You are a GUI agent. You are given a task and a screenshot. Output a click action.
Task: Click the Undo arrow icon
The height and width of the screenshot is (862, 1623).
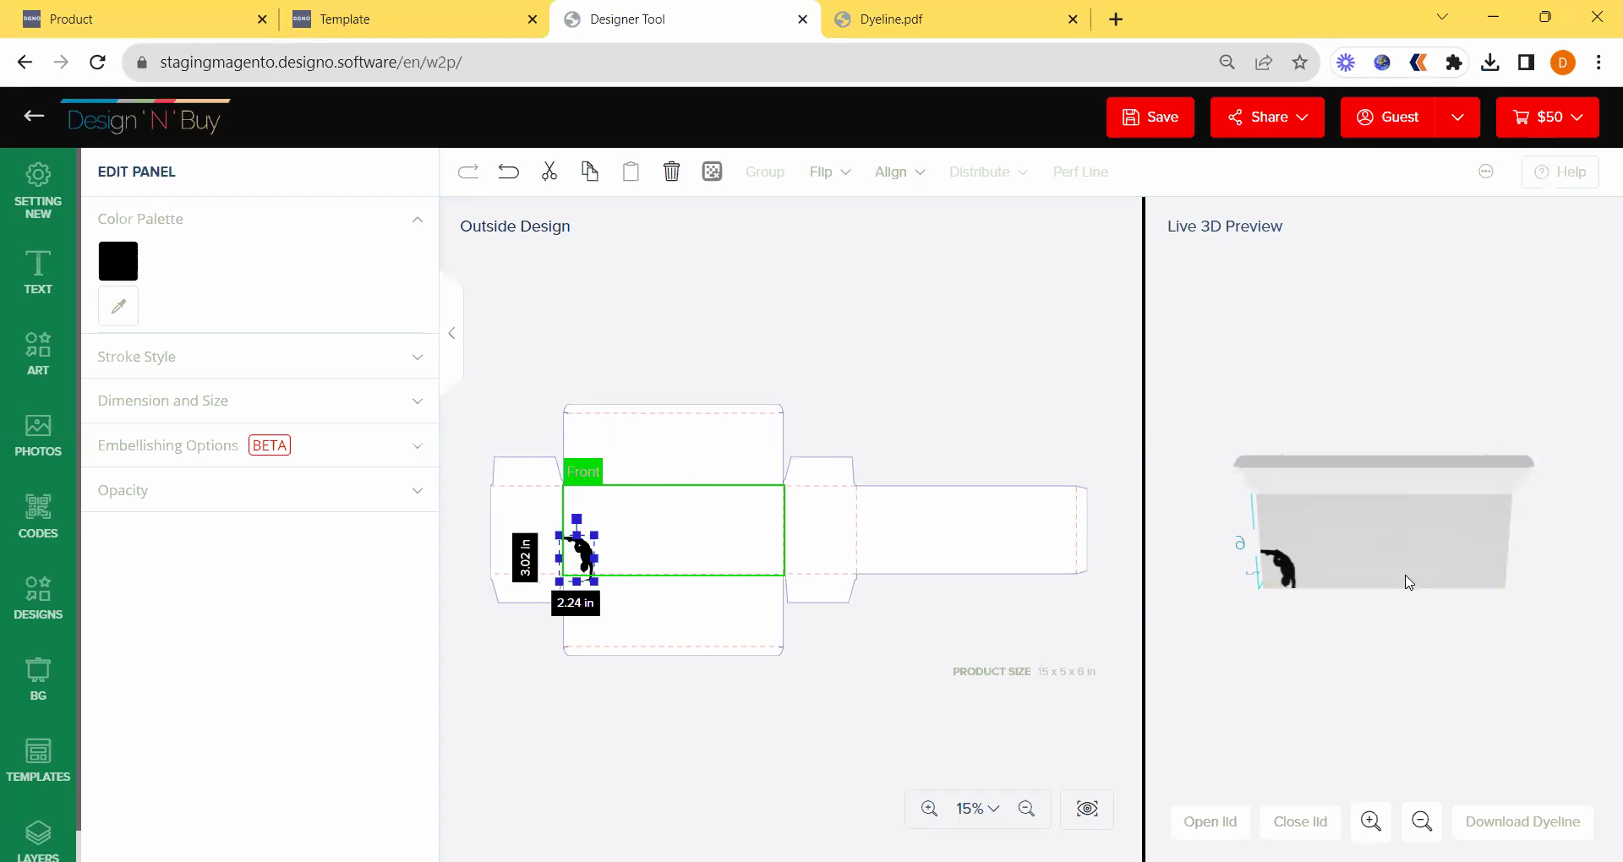tap(508, 172)
